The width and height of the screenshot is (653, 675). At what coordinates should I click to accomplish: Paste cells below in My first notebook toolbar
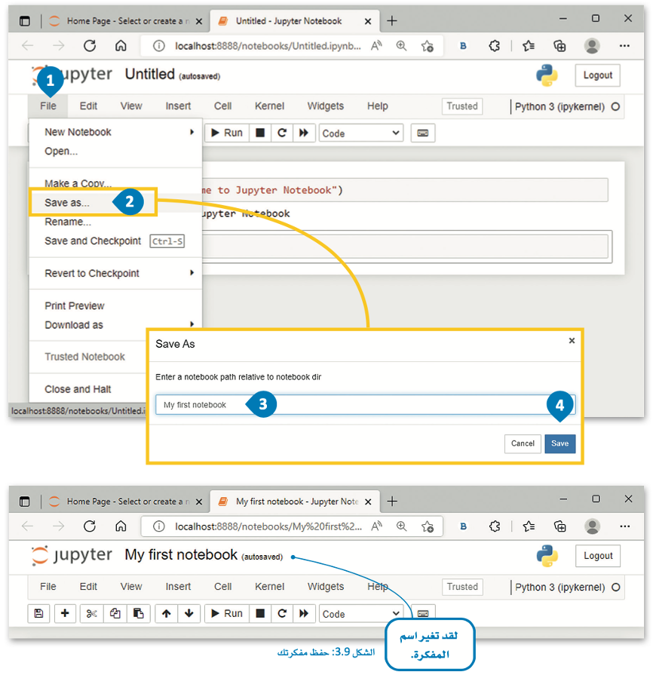[x=138, y=613]
